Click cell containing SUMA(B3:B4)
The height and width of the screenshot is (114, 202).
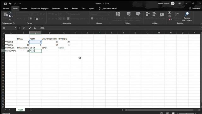click(x=23, y=48)
